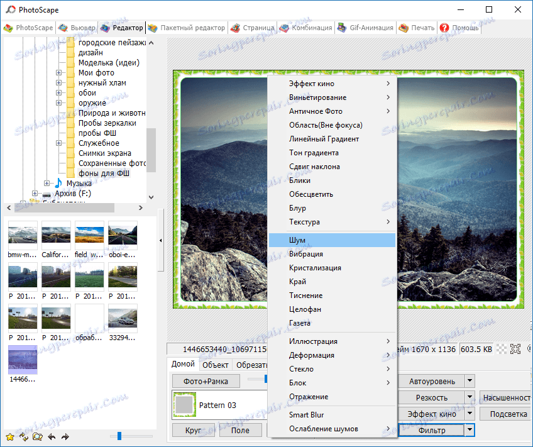Select the Объект tab
Image resolution: width=533 pixels, height=447 pixels.
click(x=215, y=365)
